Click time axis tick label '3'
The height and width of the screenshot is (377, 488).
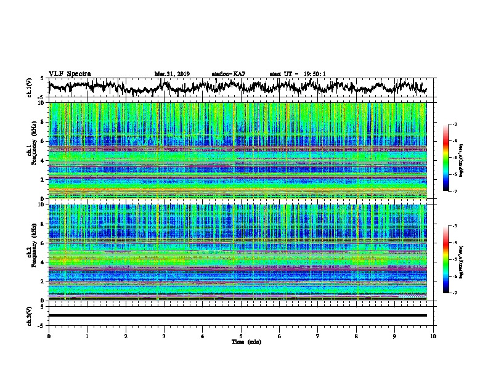(164, 336)
